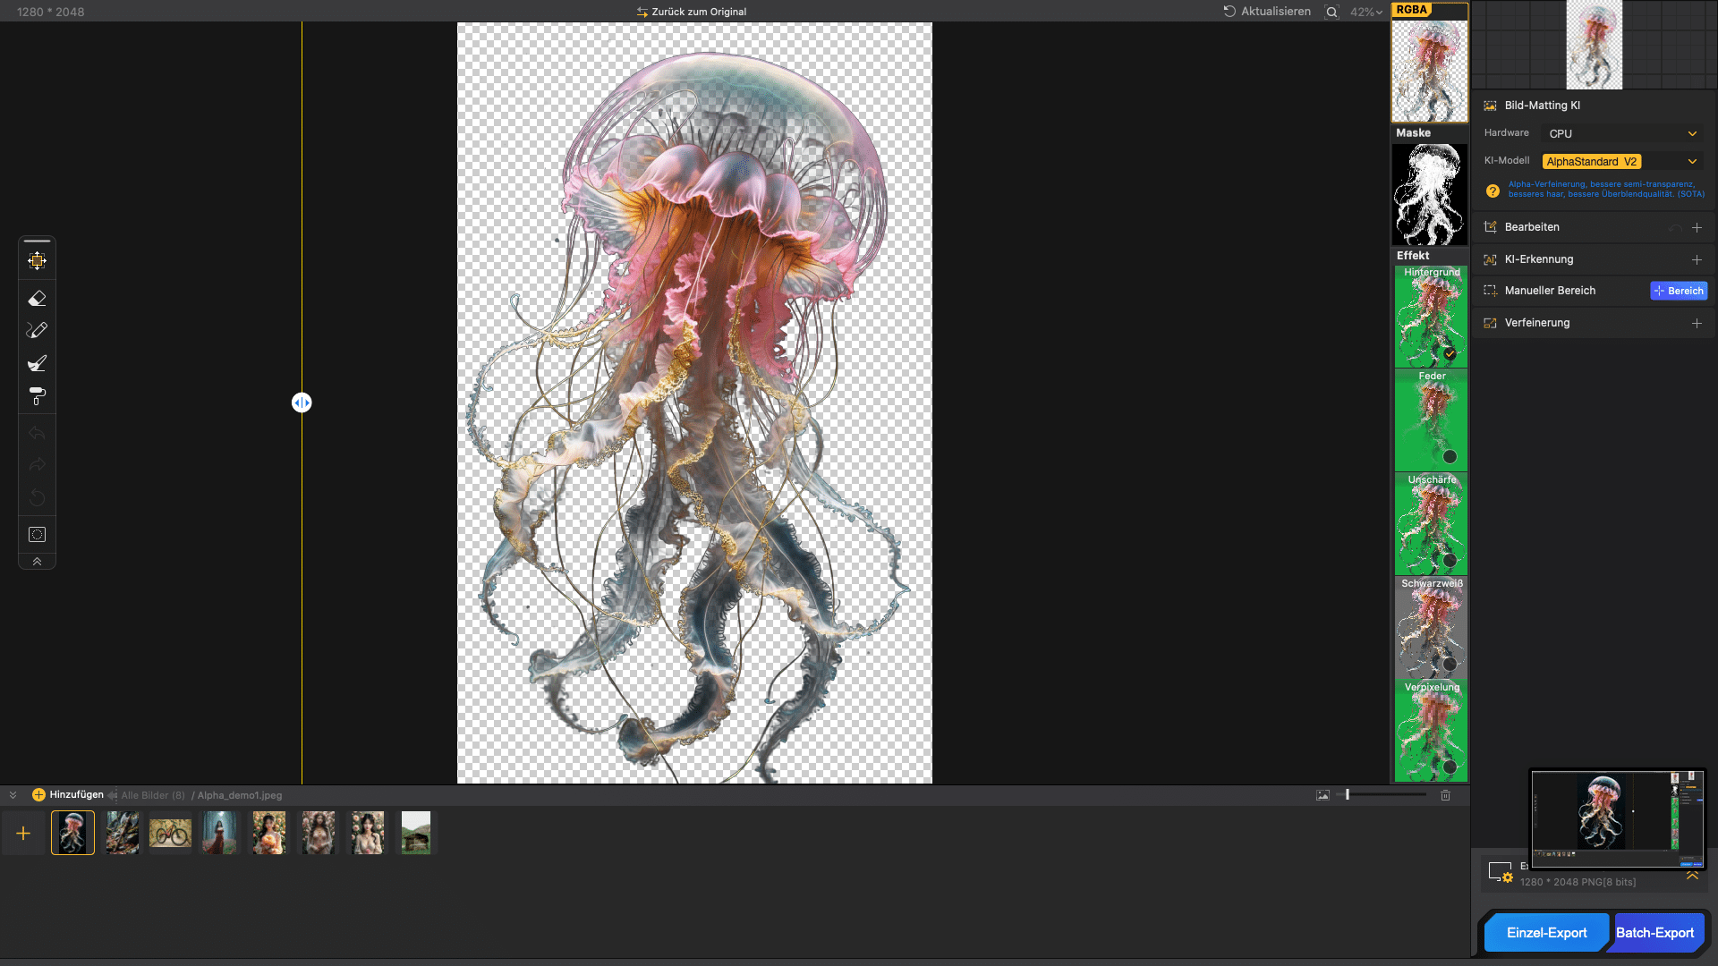The height and width of the screenshot is (966, 1718).
Task: Expand the Verfeinerung section
Action: click(1697, 323)
